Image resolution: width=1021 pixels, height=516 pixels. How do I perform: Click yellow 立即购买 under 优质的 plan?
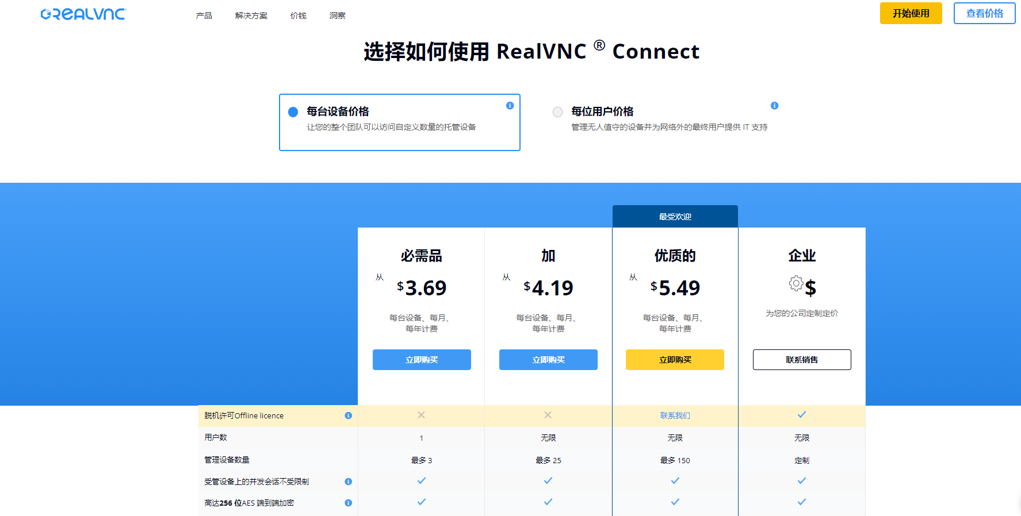coord(675,360)
